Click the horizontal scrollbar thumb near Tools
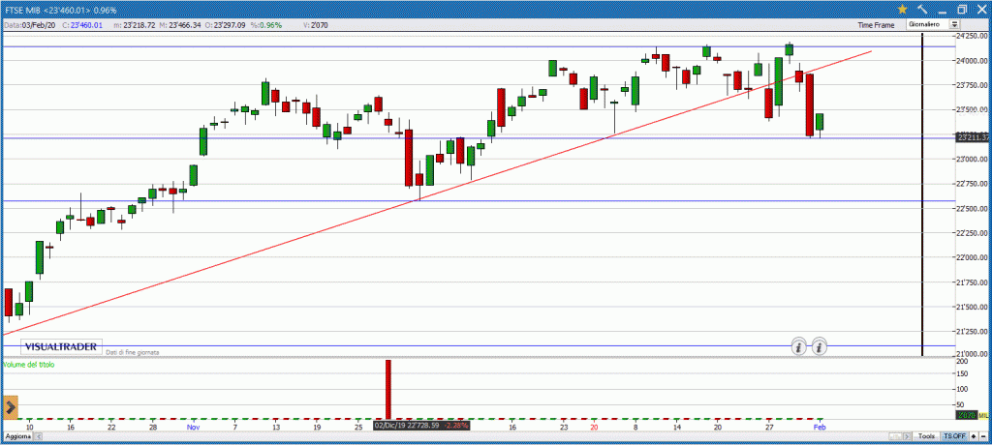This screenshot has height=445, width=992. pos(895,437)
